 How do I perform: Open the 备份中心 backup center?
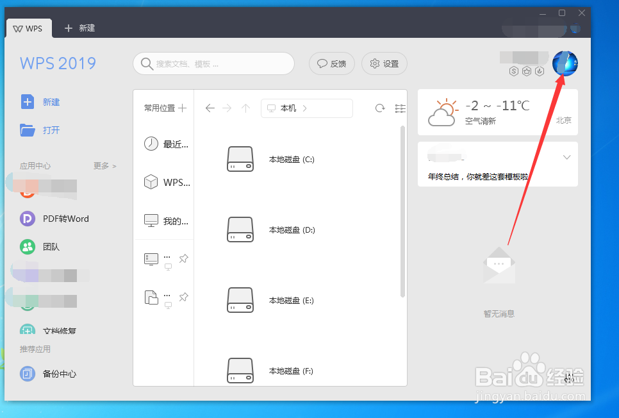[x=27, y=374]
